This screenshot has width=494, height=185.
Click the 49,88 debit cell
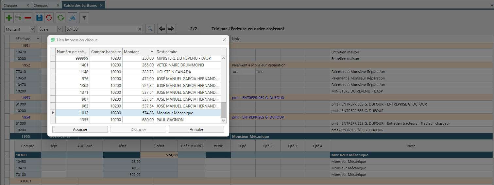point(122,168)
